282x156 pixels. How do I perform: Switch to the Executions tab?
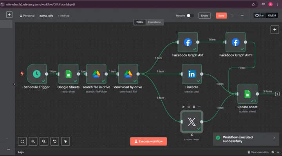[x=154, y=22]
